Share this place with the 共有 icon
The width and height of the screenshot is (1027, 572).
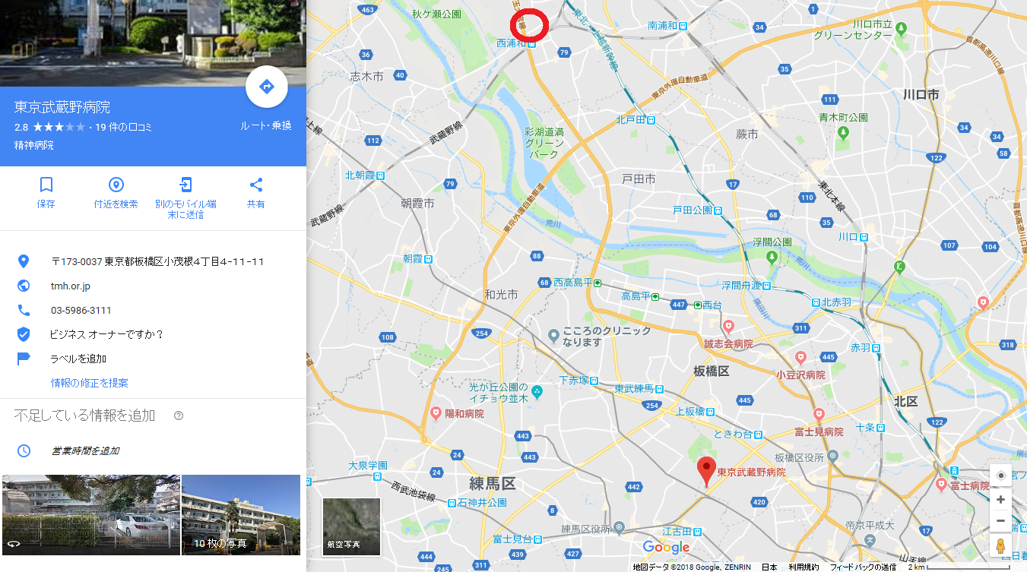pos(256,185)
